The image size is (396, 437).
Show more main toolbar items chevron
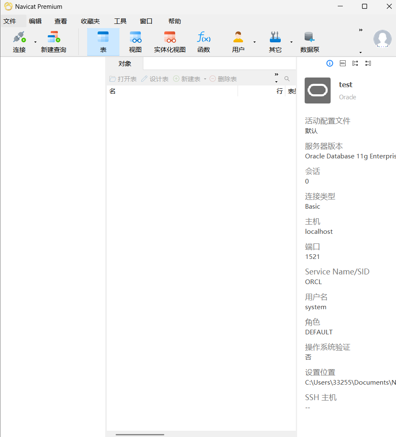pos(361,30)
